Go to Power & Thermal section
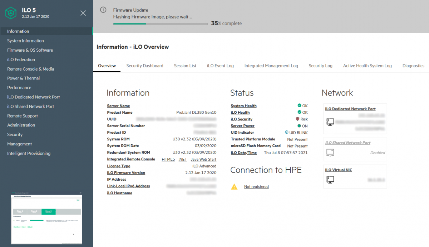The width and height of the screenshot is (429, 247). point(23,78)
